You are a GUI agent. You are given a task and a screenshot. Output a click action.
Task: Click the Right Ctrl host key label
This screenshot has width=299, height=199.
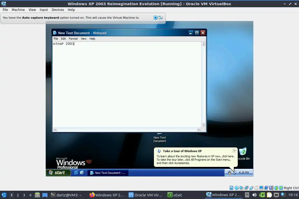coord(291,188)
